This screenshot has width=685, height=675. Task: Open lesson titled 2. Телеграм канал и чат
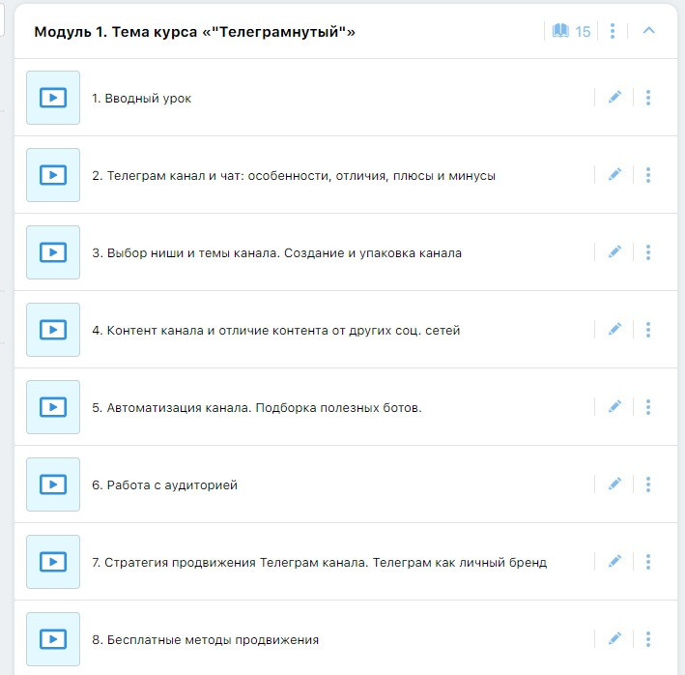pos(294,176)
